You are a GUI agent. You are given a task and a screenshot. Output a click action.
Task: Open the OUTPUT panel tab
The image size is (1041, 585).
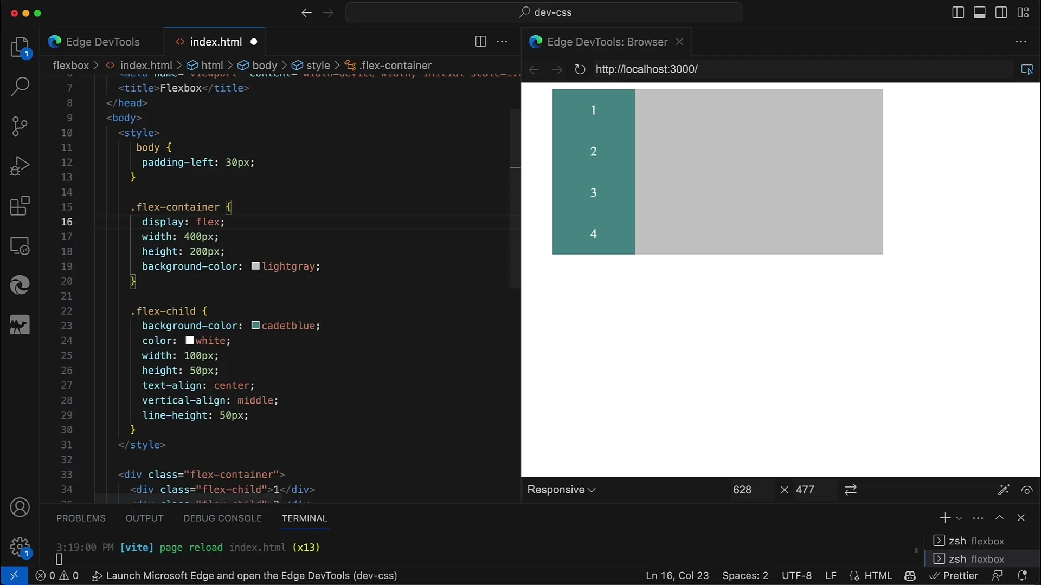pyautogui.click(x=144, y=518)
